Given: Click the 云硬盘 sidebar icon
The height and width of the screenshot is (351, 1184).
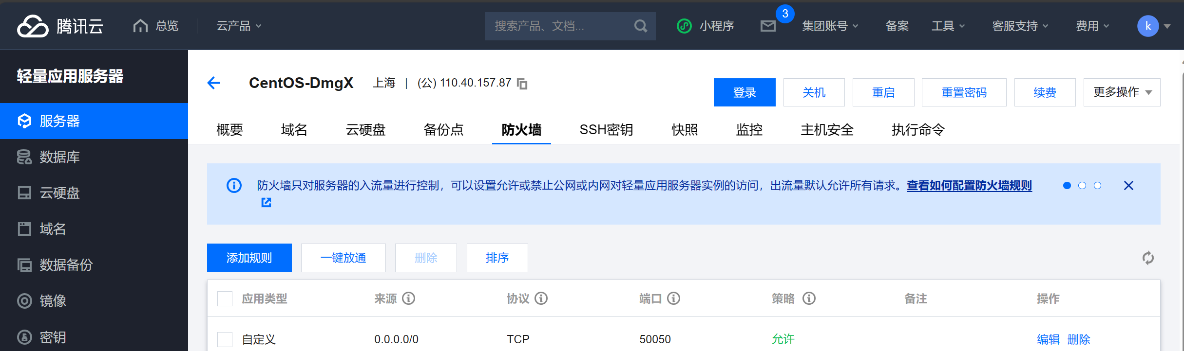Looking at the screenshot, I should (24, 193).
